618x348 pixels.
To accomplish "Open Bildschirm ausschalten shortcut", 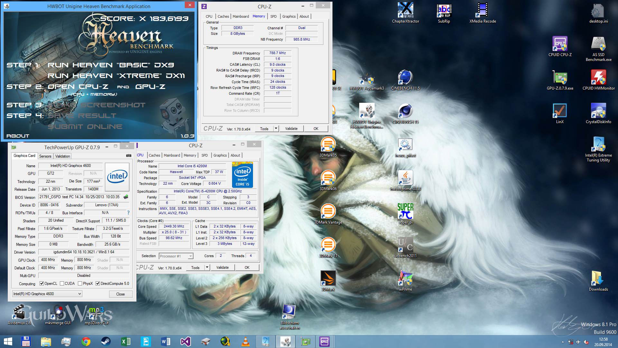I will click(x=289, y=317).
